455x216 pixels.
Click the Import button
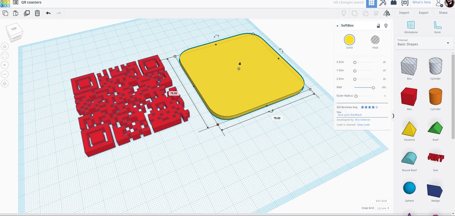[404, 13]
